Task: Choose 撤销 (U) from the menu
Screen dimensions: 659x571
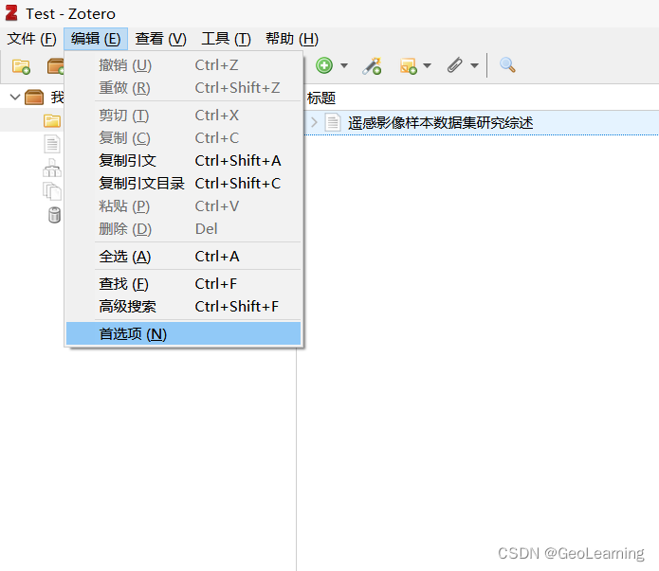Action: coord(183,65)
